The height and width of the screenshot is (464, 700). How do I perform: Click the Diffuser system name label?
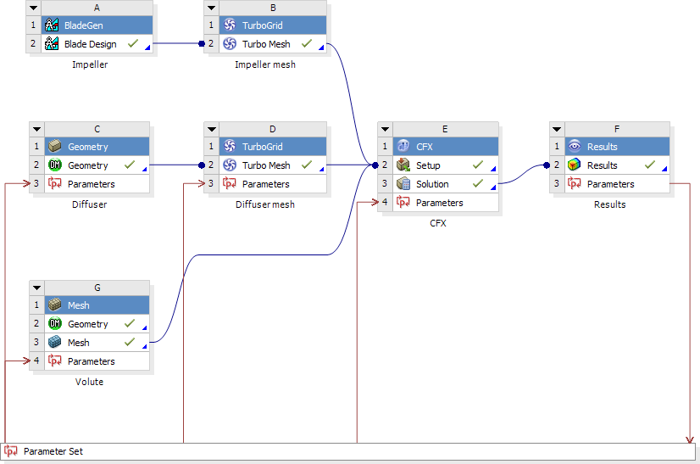pos(89,204)
